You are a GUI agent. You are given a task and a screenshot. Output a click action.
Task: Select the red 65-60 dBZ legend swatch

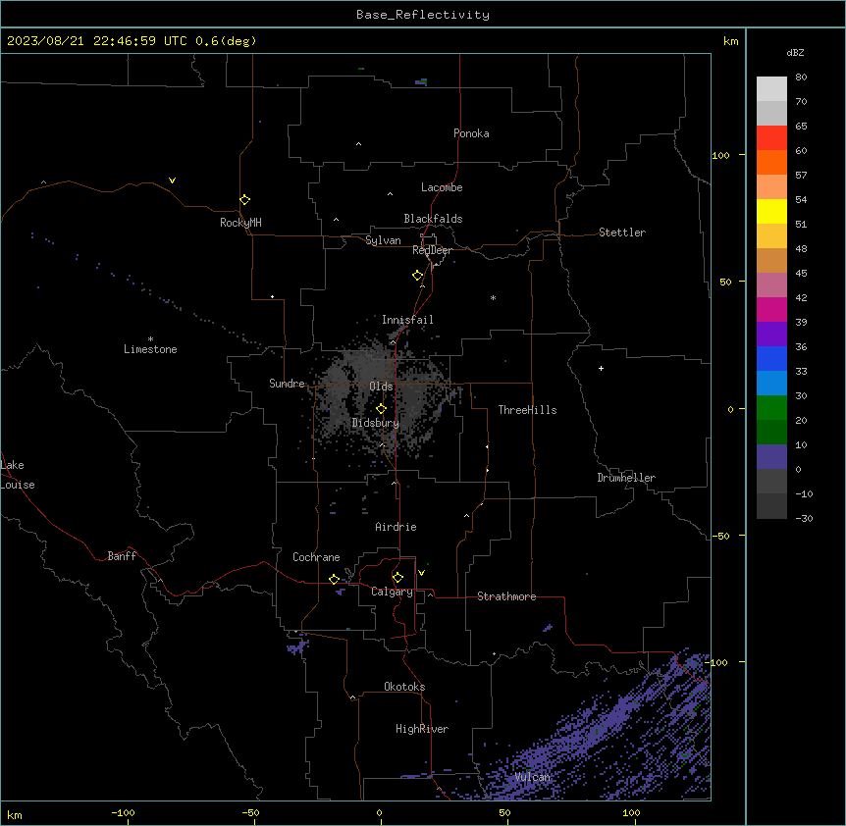pyautogui.click(x=771, y=138)
